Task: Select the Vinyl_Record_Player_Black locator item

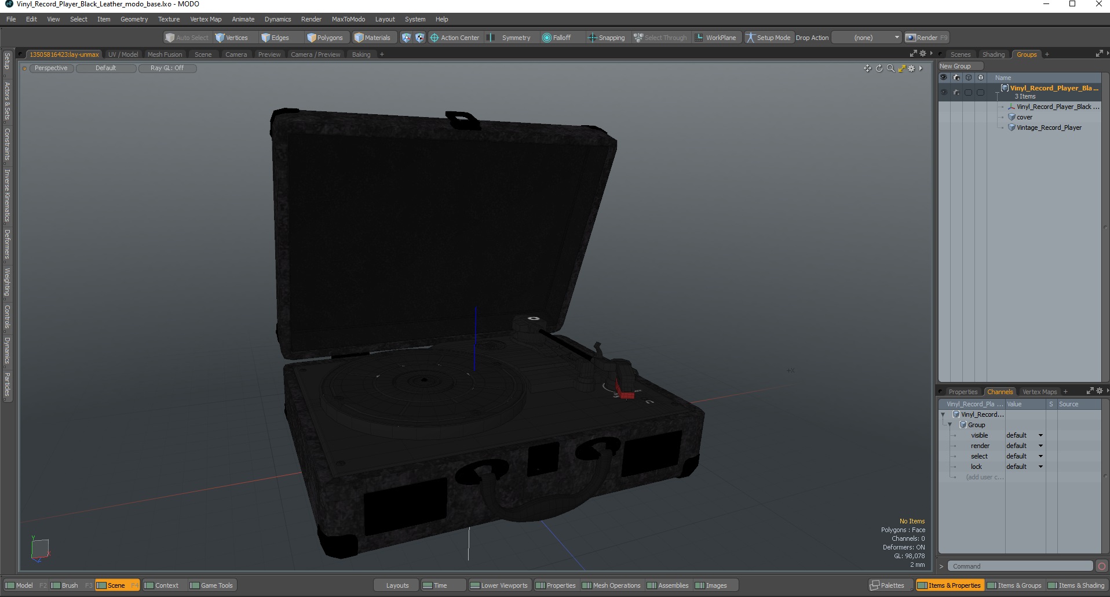Action: coord(1053,107)
